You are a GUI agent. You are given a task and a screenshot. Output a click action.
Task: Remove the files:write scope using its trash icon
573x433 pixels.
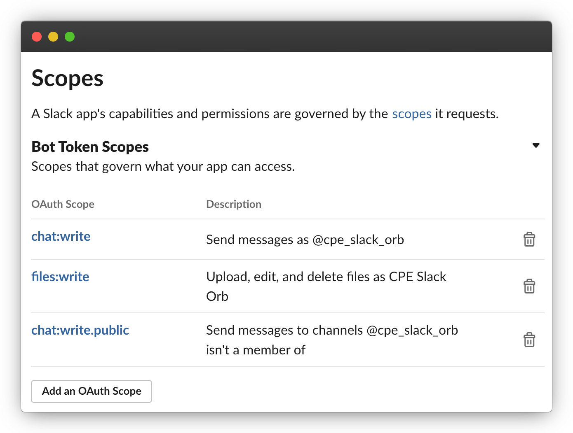(x=529, y=286)
